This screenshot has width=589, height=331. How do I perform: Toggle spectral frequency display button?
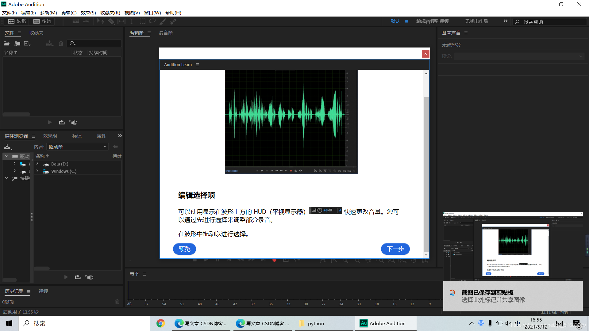(75, 21)
